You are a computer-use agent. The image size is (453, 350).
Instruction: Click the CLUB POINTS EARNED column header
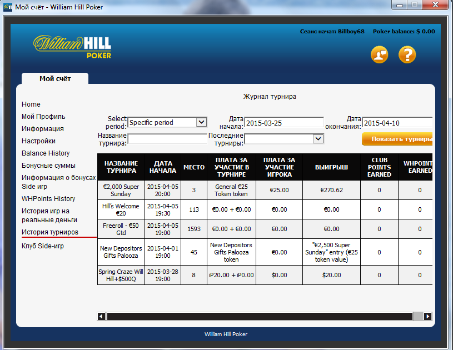click(x=379, y=167)
